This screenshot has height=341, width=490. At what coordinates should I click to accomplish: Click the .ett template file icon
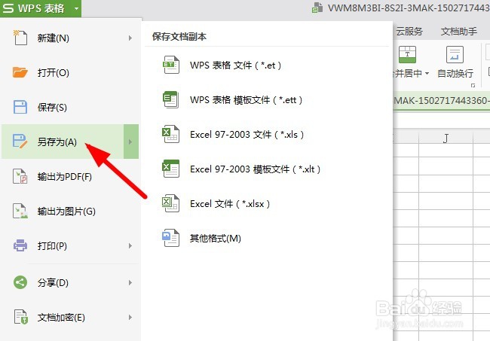171,99
